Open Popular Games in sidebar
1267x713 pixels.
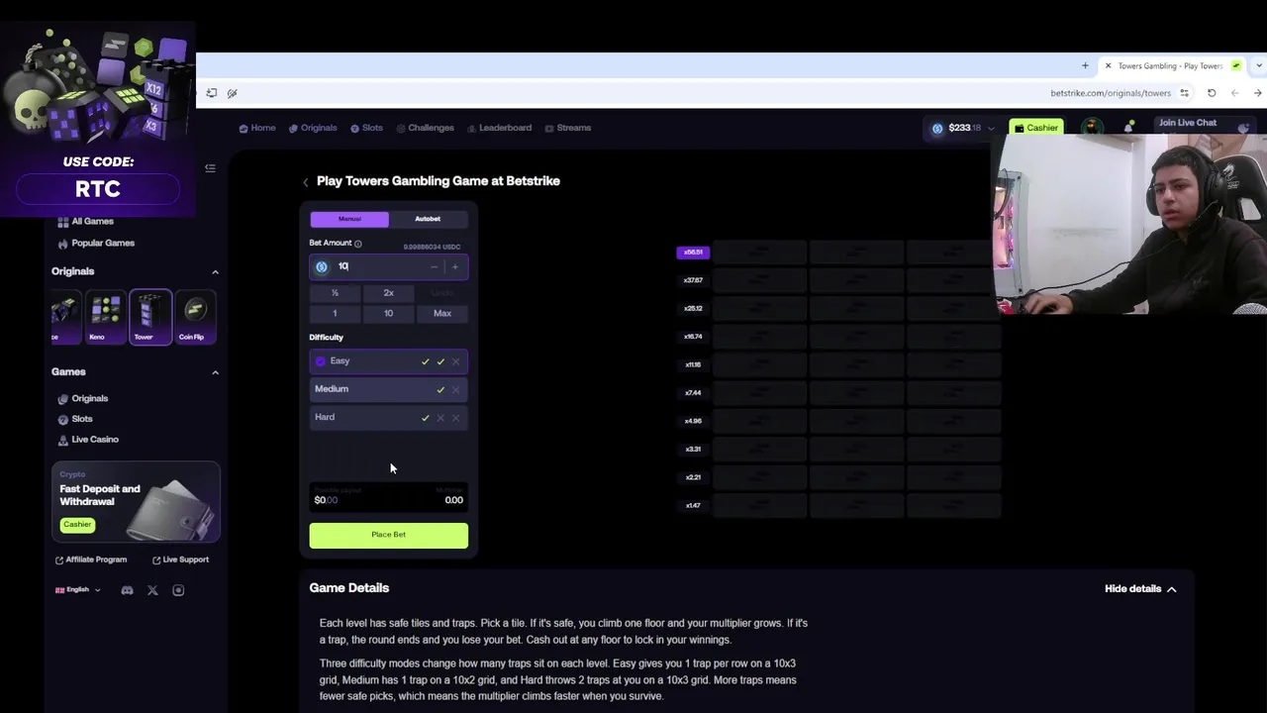(96, 244)
